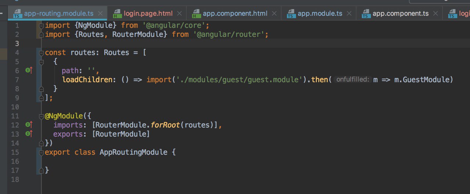Viewport: 470px width, 194px height.
Task: Click the TS file icon on app-routing.module.ts tab
Action: click(x=17, y=14)
